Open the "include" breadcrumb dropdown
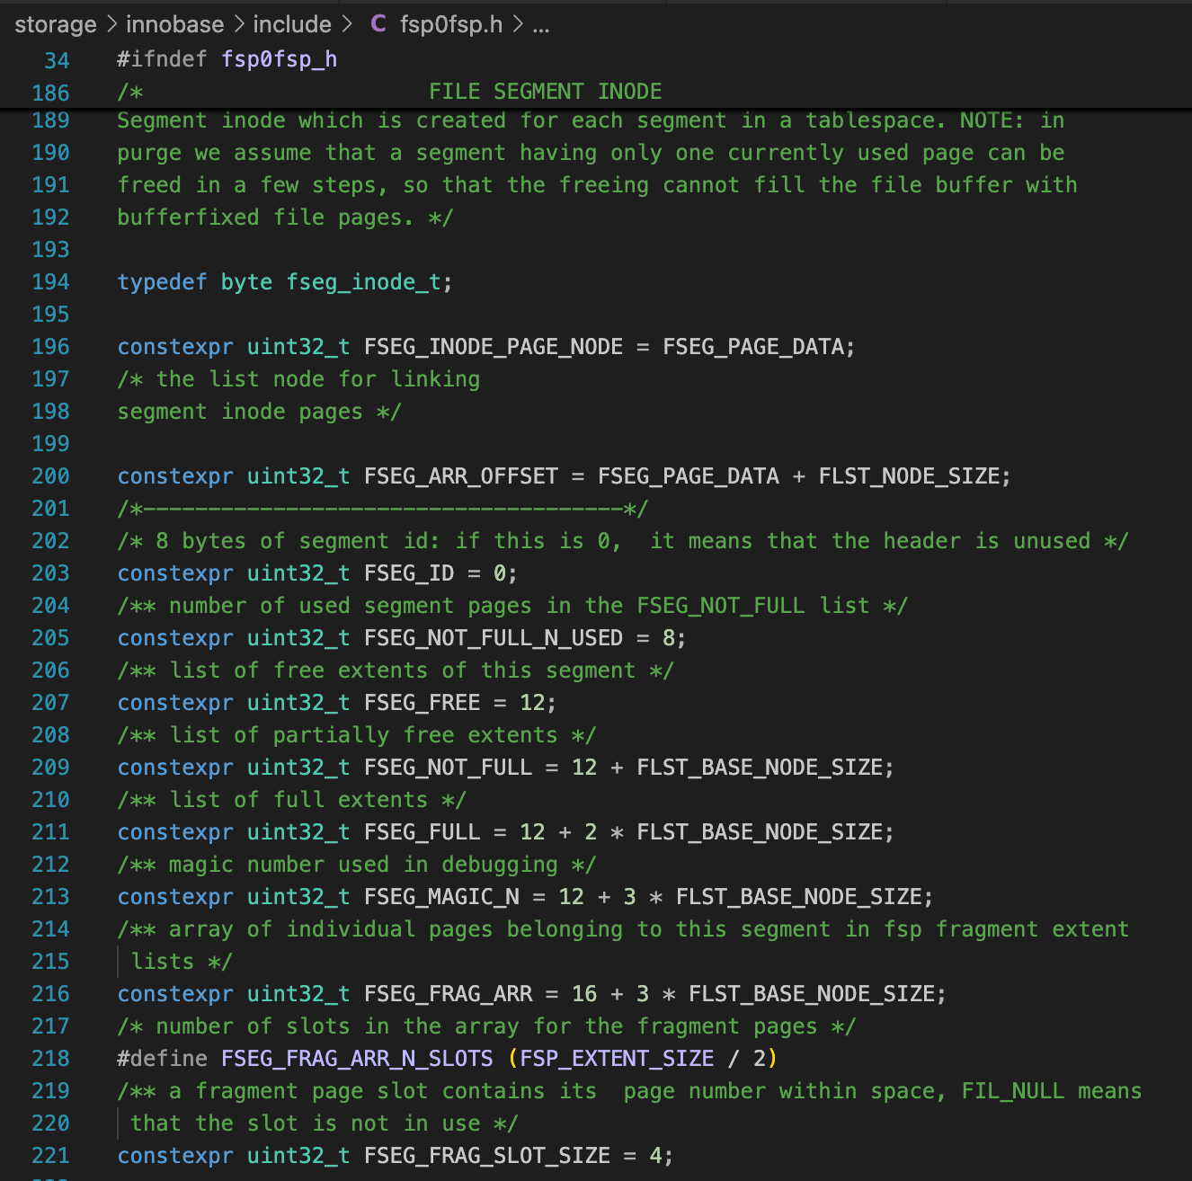Viewport: 1192px width, 1181px height. [x=291, y=24]
